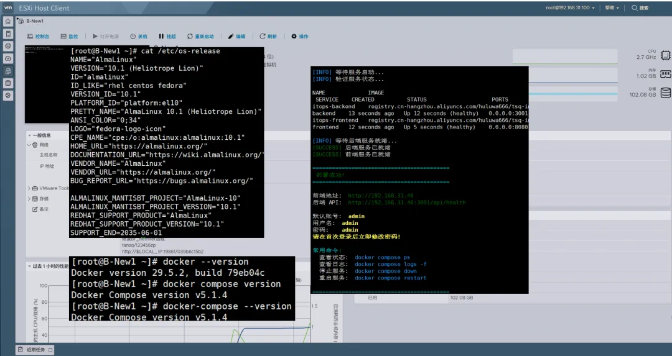The width and height of the screenshot is (672, 356).
Task: Click the 'docker compose restart' command text
Action: (390, 278)
